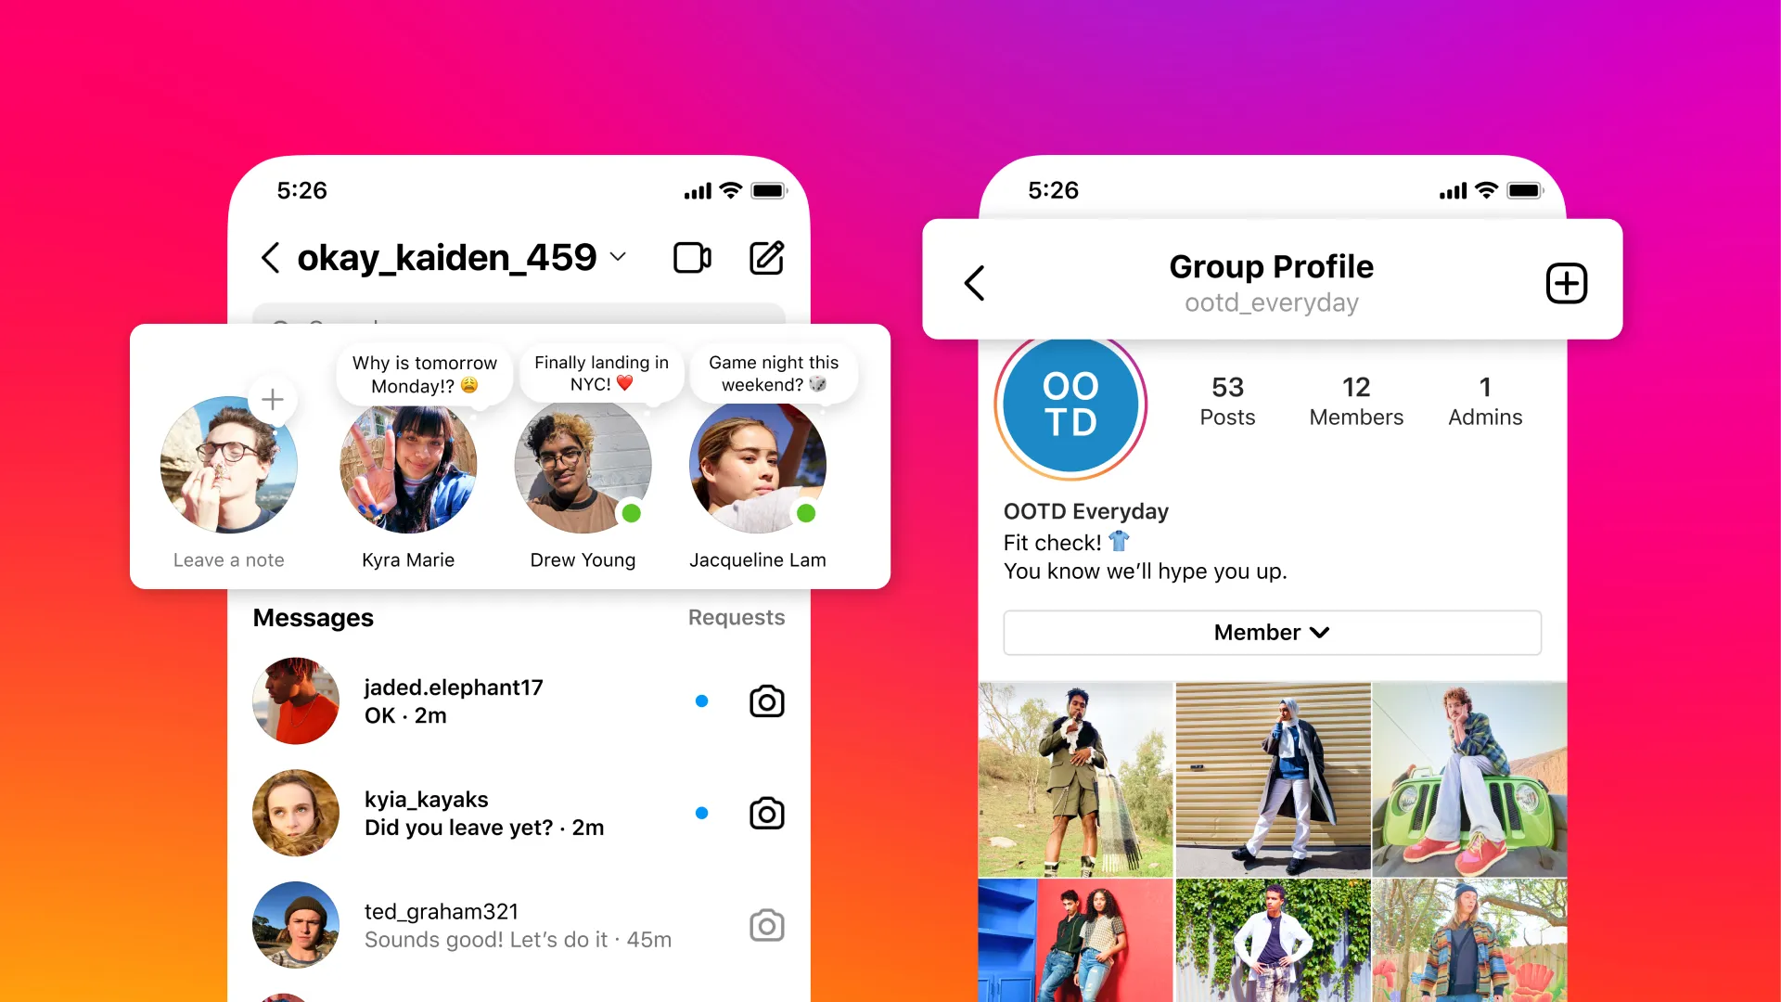
Task: Tap the camera icon next to jaded.elephant17
Action: (767, 701)
